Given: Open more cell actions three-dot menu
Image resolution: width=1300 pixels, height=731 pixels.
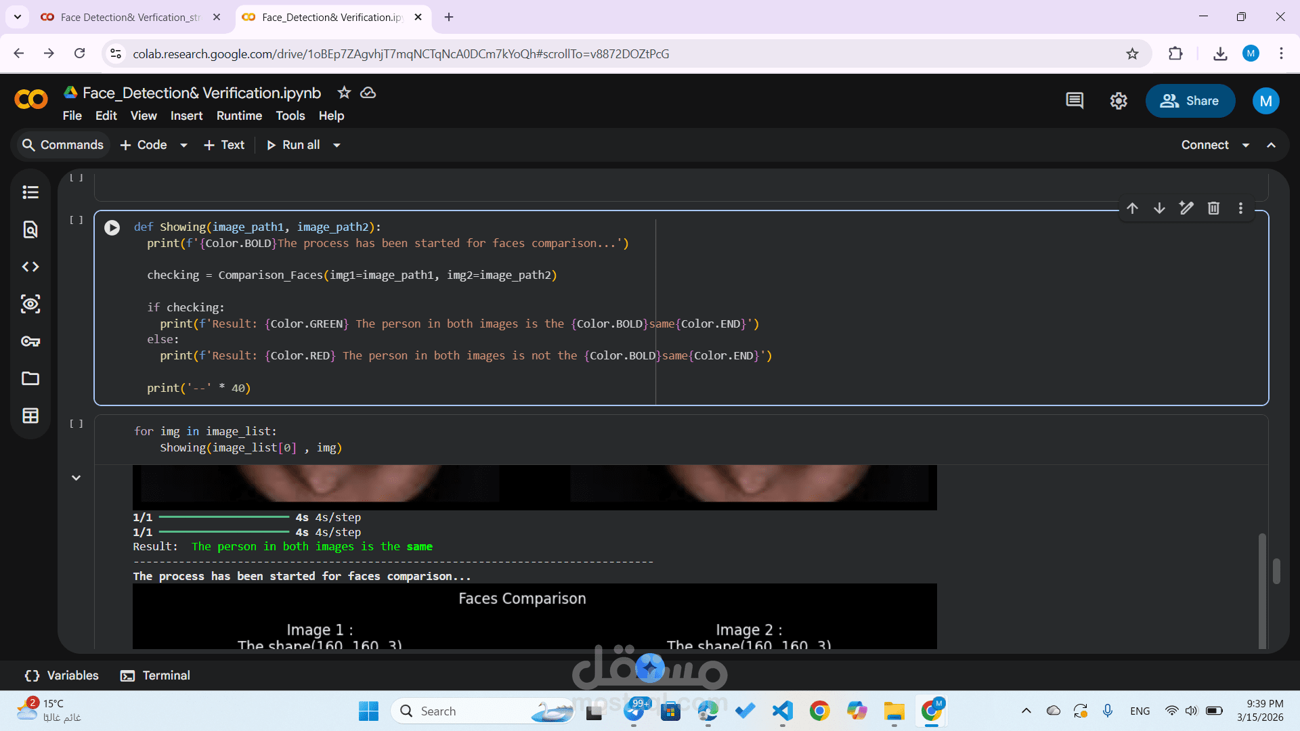Looking at the screenshot, I should [1240, 208].
